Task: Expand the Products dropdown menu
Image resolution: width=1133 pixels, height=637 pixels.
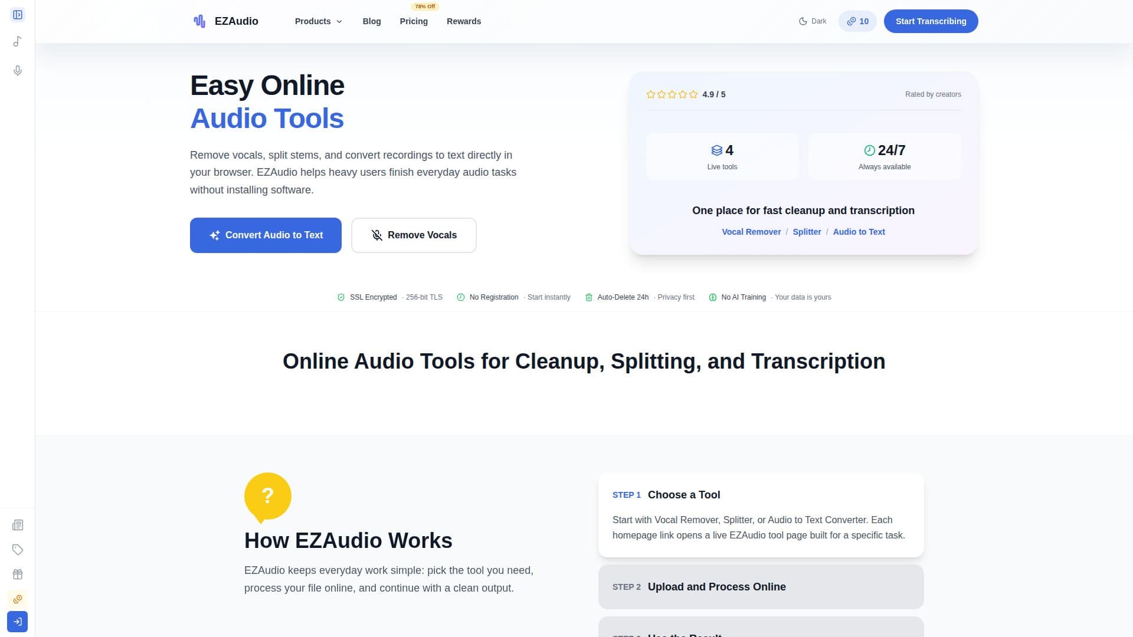Action: [319, 21]
